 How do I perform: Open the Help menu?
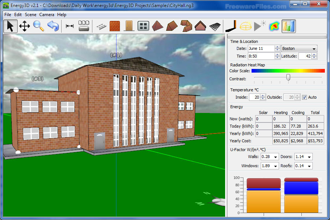pyautogui.click(x=62, y=15)
